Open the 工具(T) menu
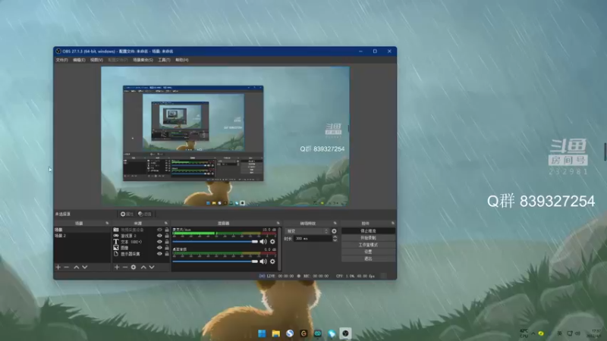This screenshot has height=341, width=607. pos(164,60)
